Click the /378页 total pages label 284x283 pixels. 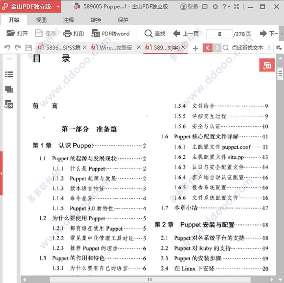click(x=242, y=34)
